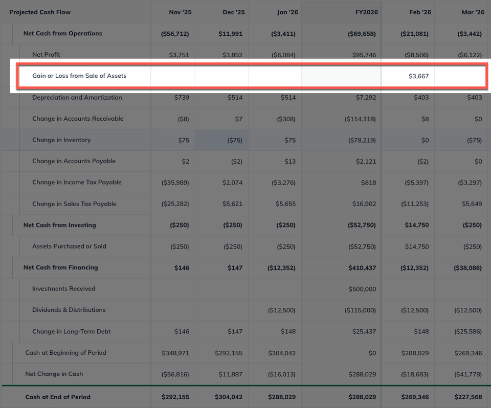Select the ($25,586) Mar '26 long-term debt value

[468, 332]
